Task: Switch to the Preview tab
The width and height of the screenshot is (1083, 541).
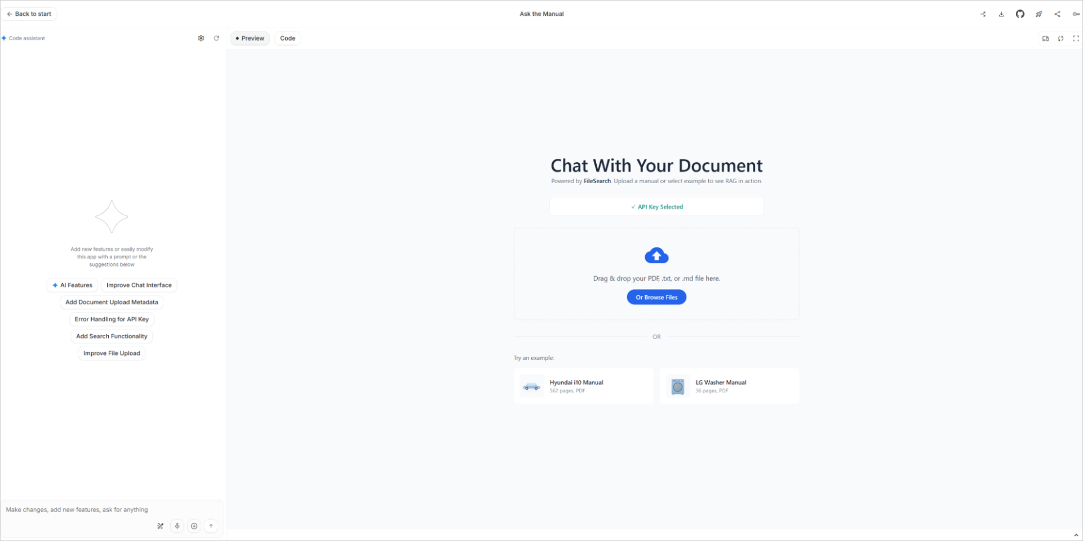Action: click(x=250, y=38)
